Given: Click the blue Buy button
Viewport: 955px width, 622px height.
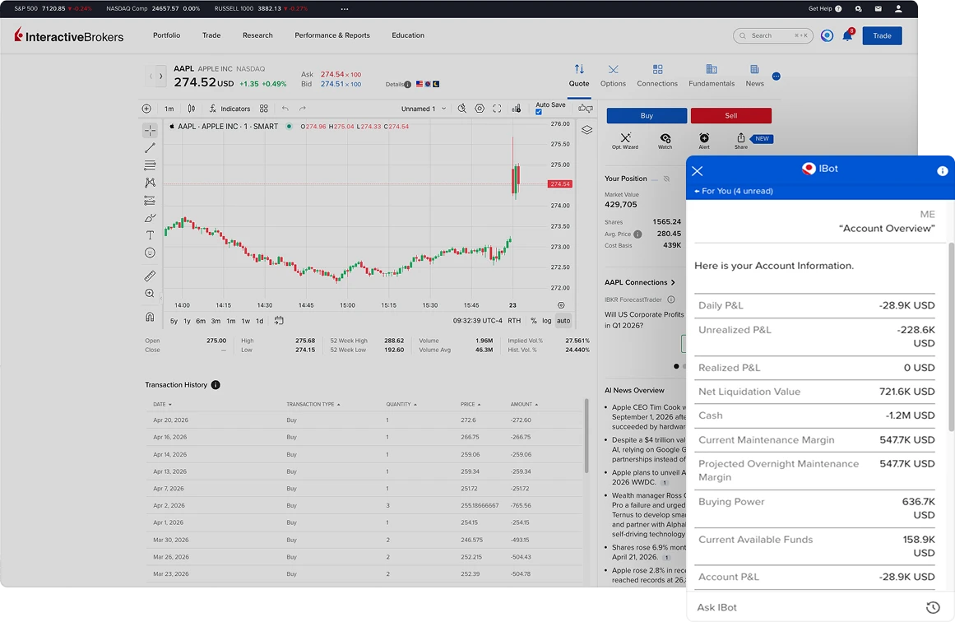Looking at the screenshot, I should pyautogui.click(x=647, y=116).
